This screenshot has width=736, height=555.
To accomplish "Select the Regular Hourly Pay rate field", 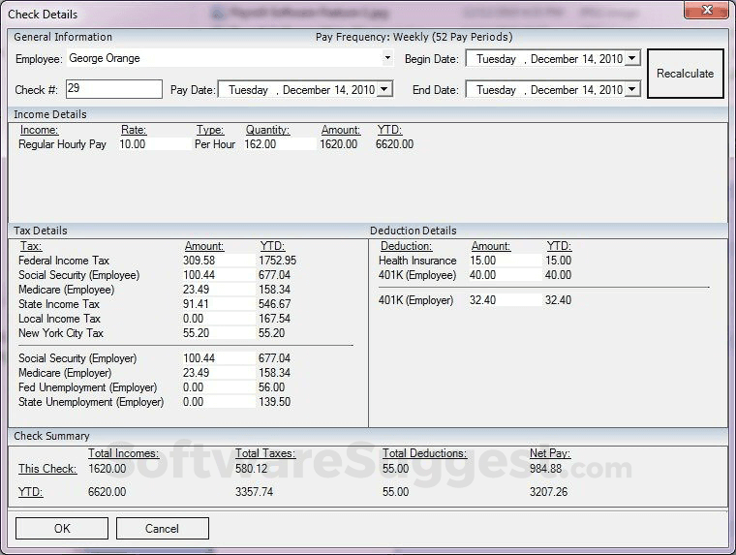I will pyautogui.click(x=153, y=144).
